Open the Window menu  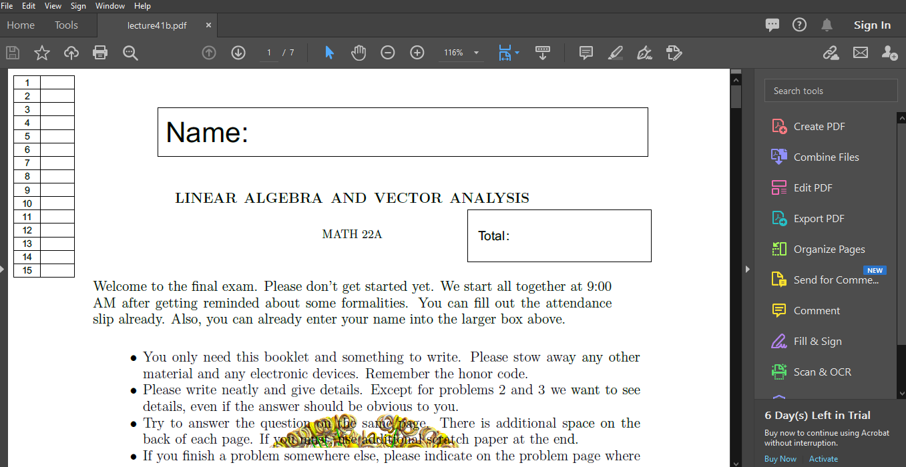coord(110,5)
